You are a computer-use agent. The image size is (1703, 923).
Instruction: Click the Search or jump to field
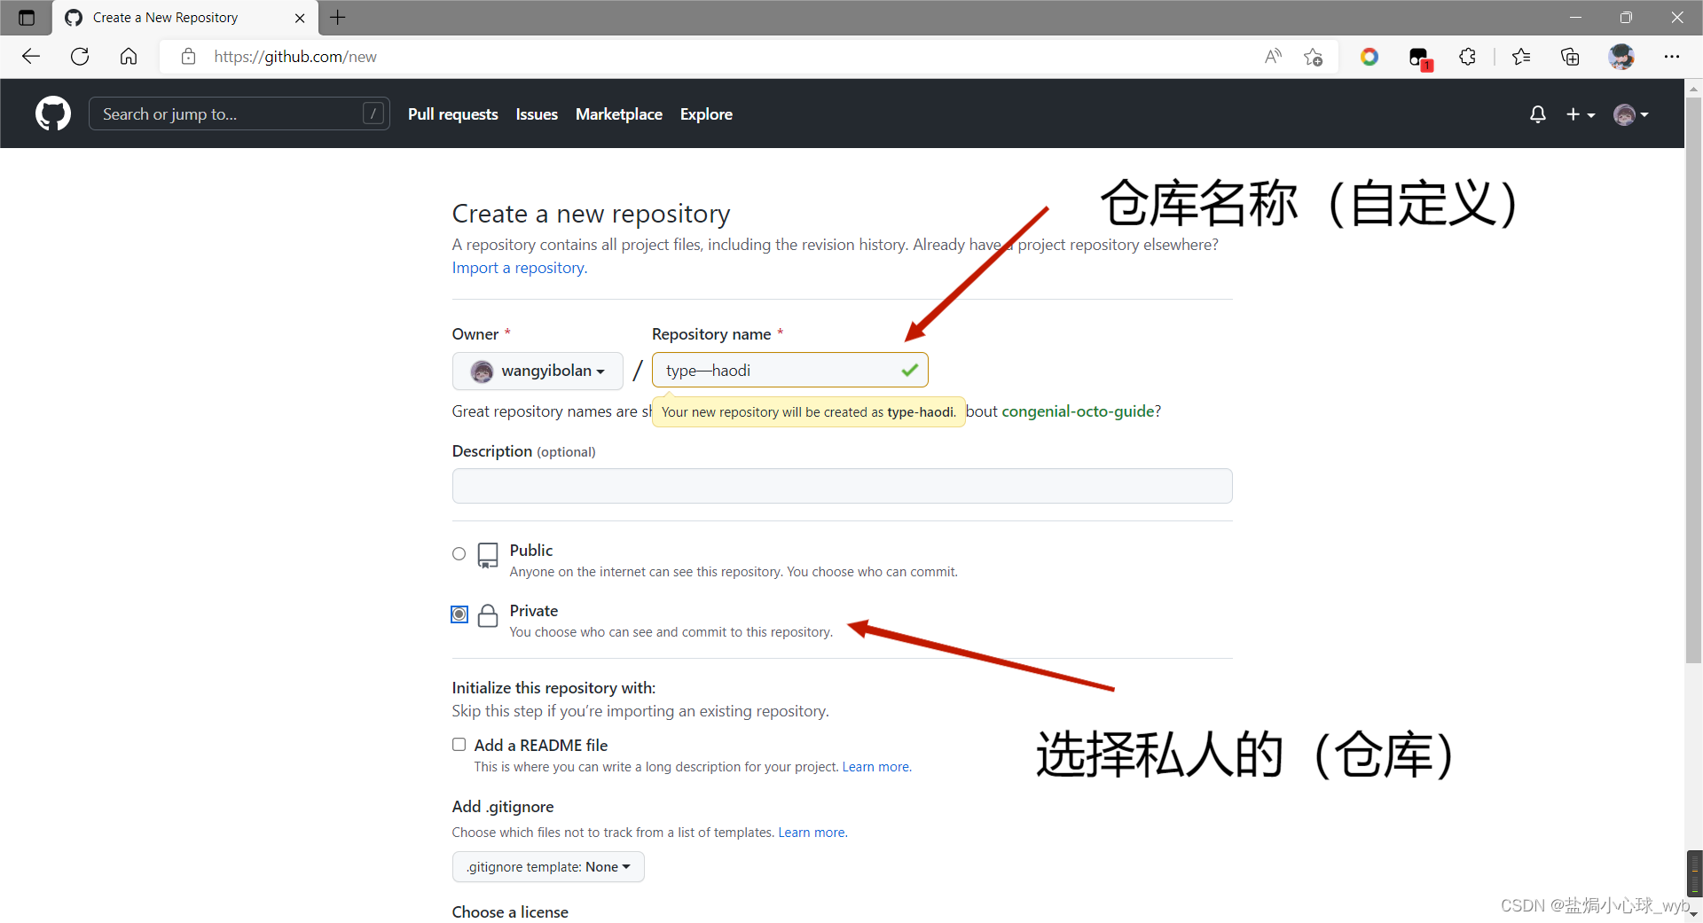click(239, 113)
